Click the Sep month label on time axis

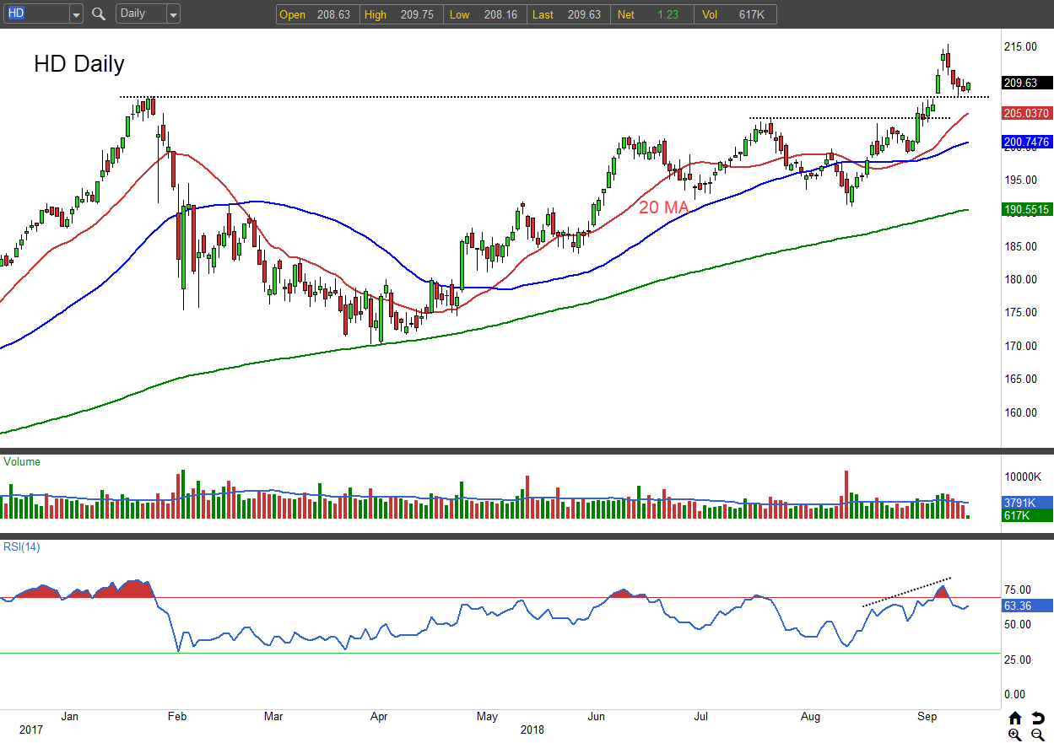click(x=927, y=717)
